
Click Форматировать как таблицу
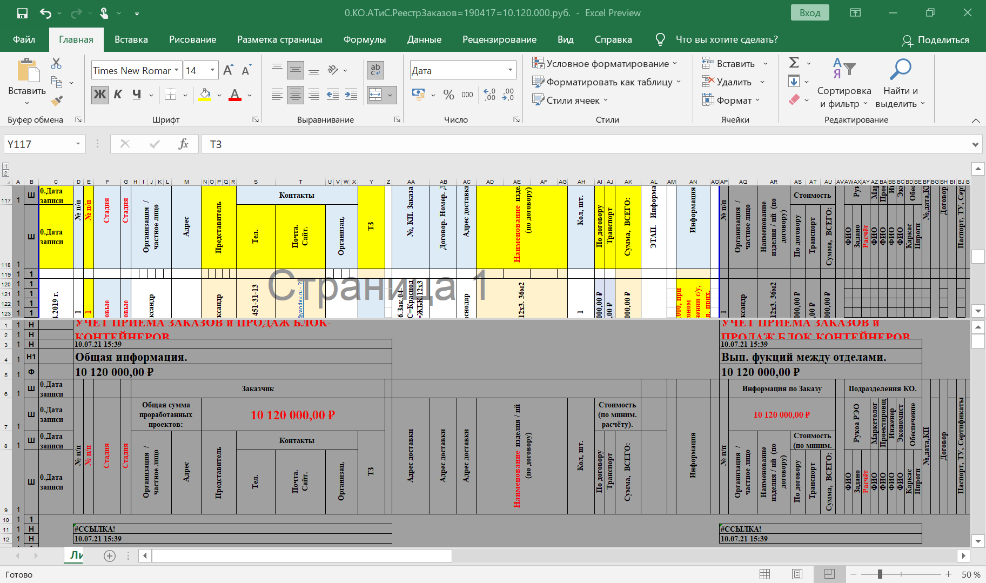[607, 82]
